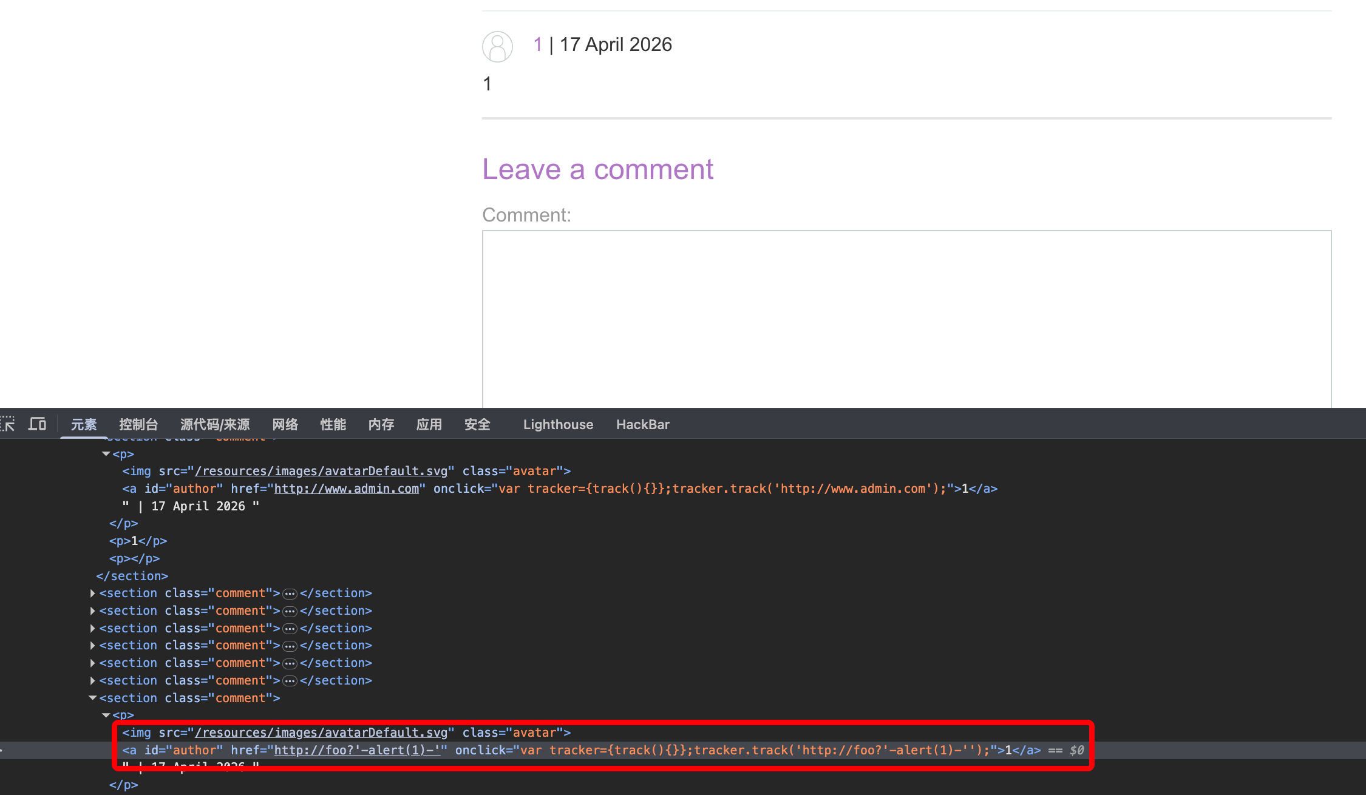Click the http://www.admin.com href link

pyautogui.click(x=346, y=489)
